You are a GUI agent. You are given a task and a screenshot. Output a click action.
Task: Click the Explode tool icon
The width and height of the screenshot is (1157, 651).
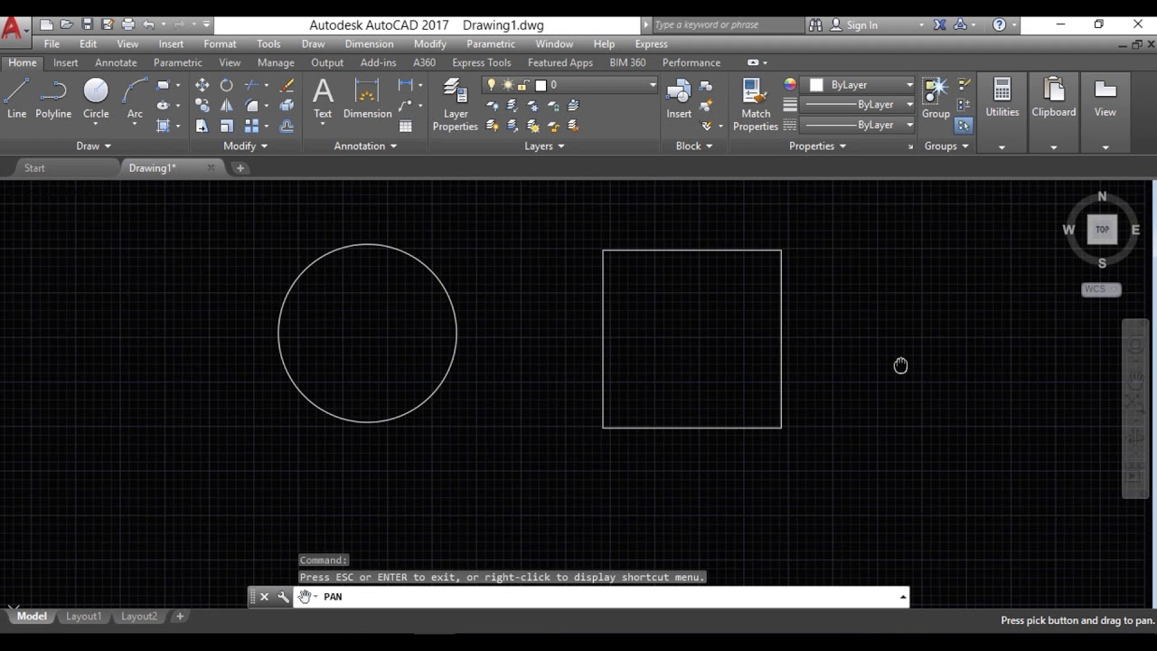(x=287, y=106)
